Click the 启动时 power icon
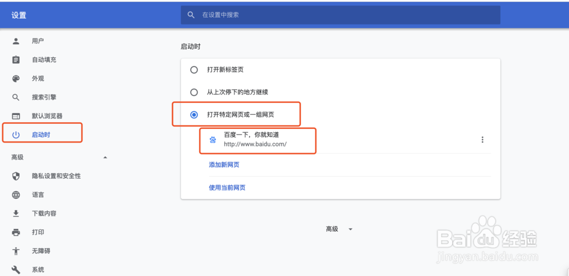The width and height of the screenshot is (569, 276). [x=16, y=135]
